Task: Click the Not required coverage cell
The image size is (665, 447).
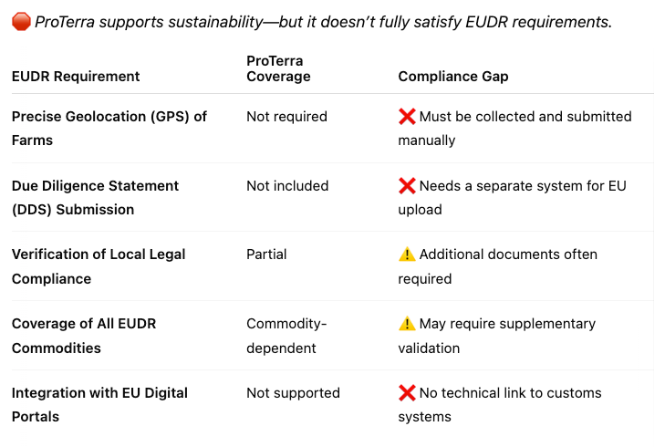Action: point(286,116)
